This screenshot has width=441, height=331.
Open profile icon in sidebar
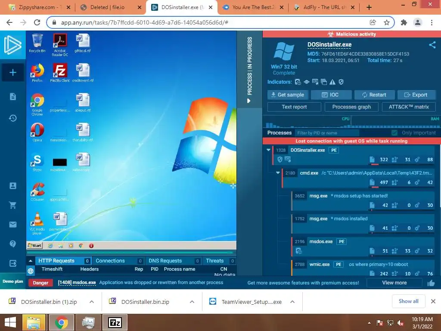point(12,186)
